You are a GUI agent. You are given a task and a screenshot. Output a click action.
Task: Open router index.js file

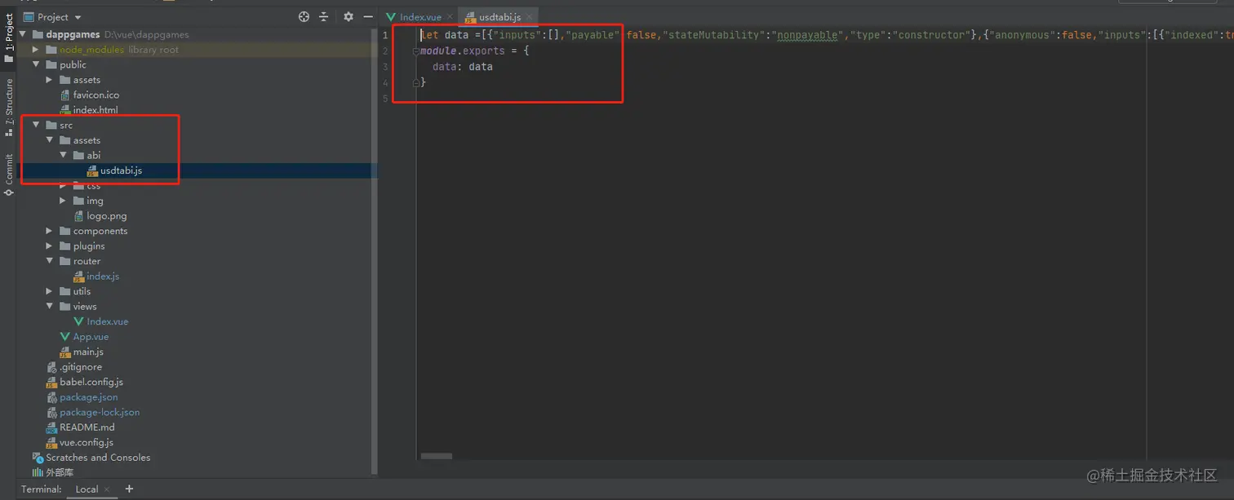[103, 277]
